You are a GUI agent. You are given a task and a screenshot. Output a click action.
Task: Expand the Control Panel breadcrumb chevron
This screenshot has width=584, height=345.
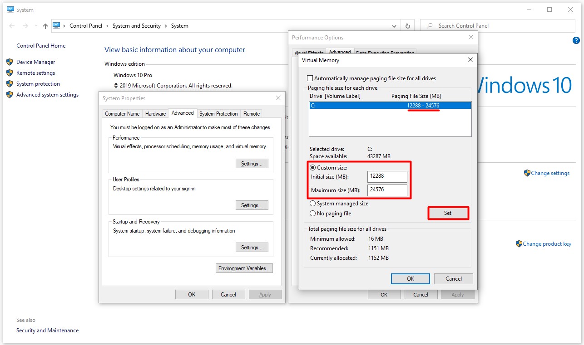point(107,26)
